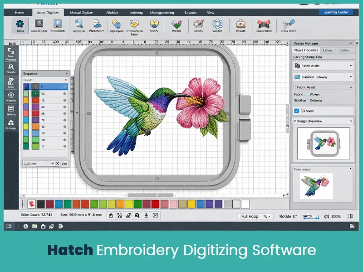Open the Manage tool in left sidebar
Screen dimensions: 363x272
(11, 124)
